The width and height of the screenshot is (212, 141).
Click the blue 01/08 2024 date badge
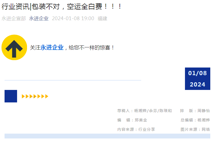coord(197,79)
